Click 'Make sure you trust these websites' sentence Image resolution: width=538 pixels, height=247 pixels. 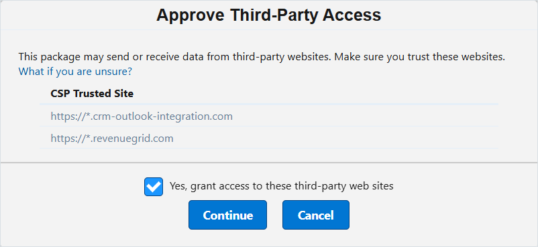pyautogui.click(x=420, y=57)
